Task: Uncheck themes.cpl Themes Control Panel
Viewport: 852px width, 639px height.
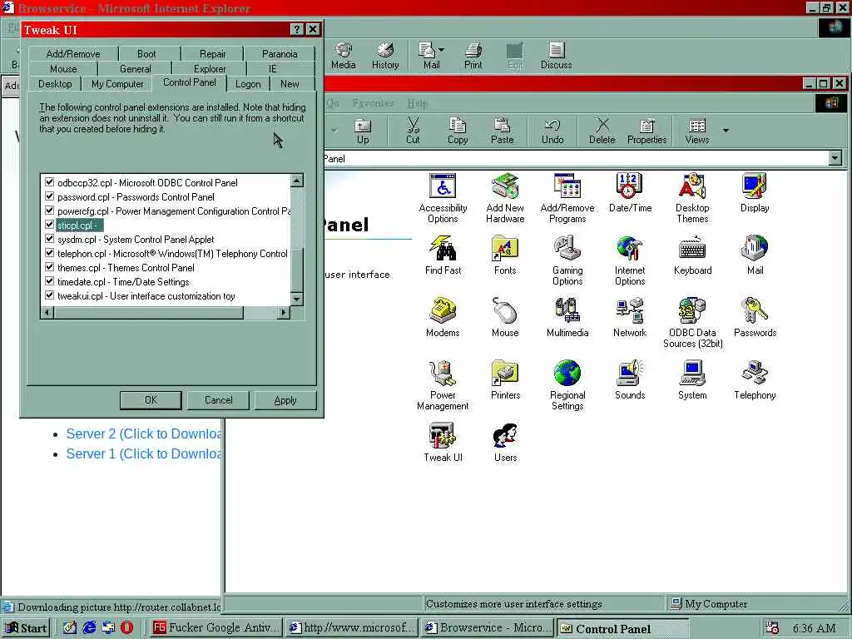Action: click(x=49, y=267)
